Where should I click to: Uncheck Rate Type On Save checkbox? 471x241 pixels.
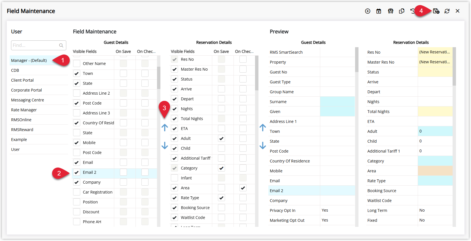(221, 198)
